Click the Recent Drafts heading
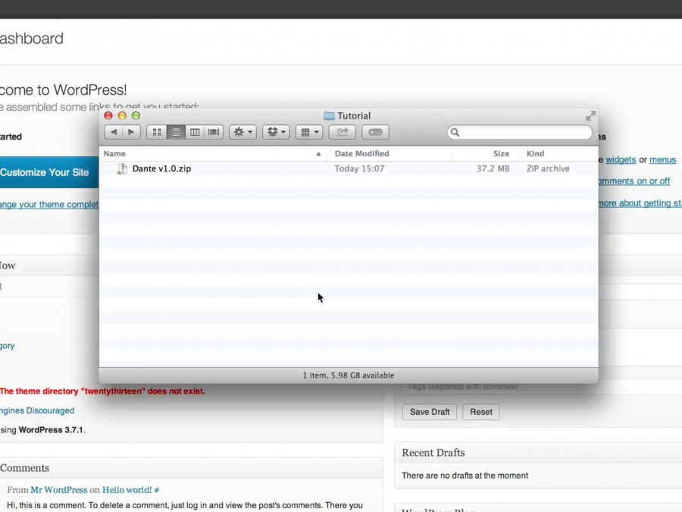 click(x=433, y=453)
